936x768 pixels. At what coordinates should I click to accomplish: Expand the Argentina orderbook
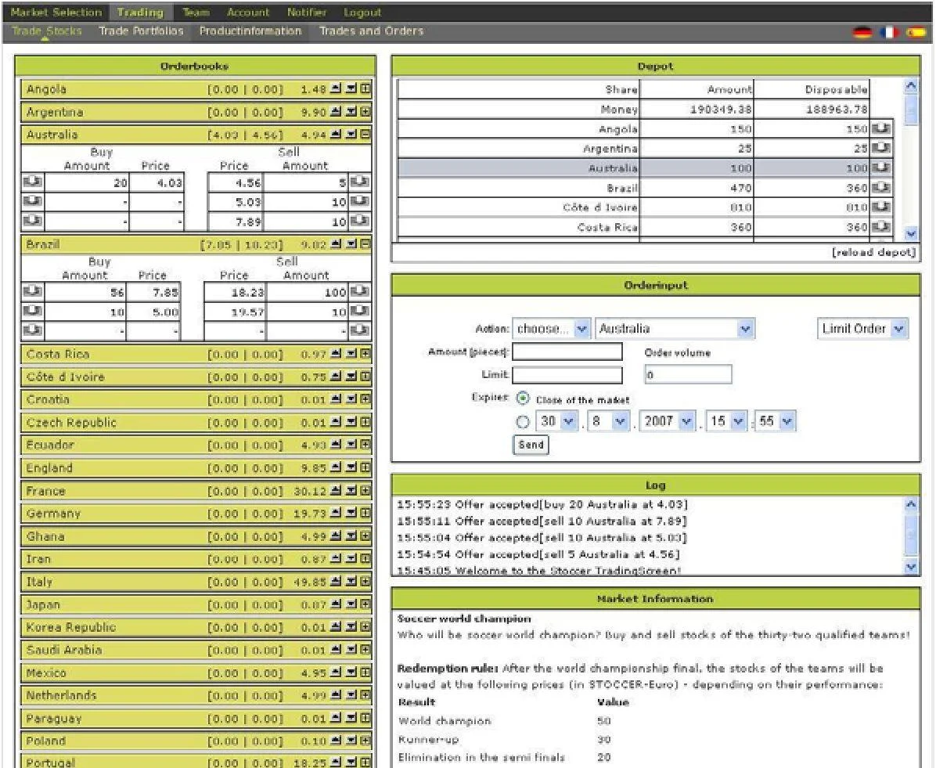365,112
